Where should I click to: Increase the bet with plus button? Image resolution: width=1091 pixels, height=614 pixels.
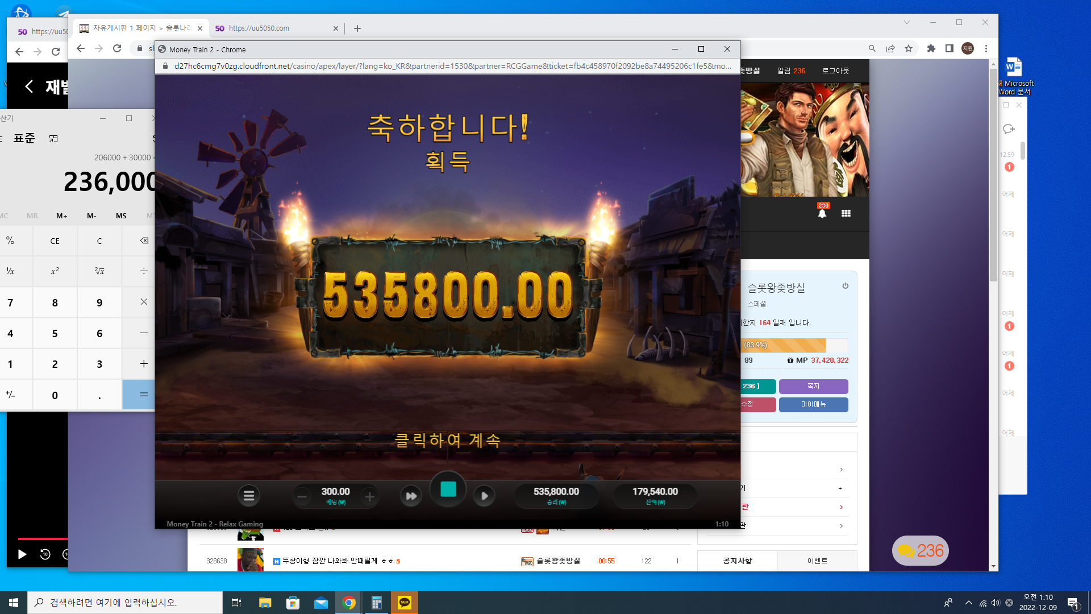tap(369, 497)
